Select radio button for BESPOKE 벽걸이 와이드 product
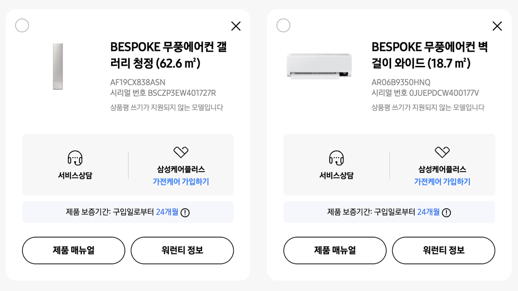Viewport: 518px width, 291px height. click(x=283, y=25)
